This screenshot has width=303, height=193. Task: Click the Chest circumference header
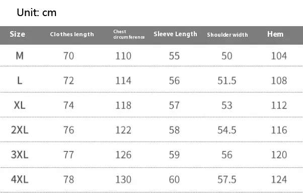[x=129, y=34]
